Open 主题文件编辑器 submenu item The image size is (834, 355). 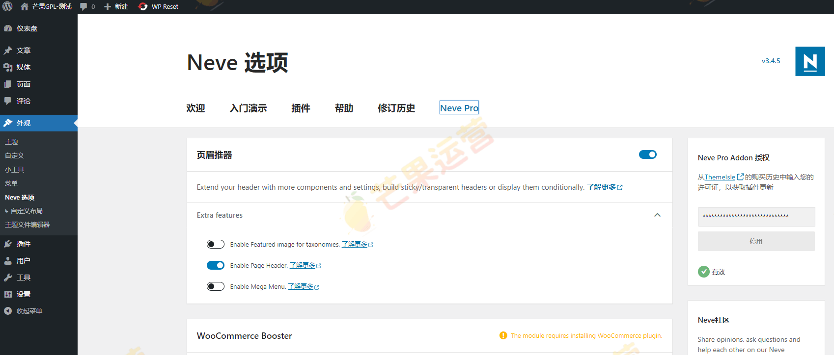[x=27, y=225]
